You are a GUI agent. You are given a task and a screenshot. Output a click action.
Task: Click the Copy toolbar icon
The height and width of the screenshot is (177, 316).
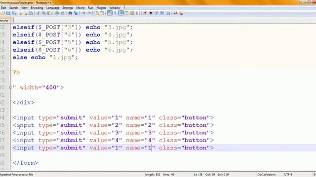coord(43,13)
